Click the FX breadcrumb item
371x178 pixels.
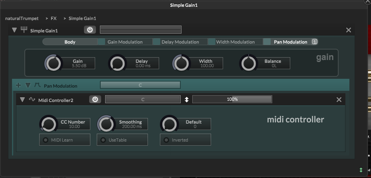tap(54, 18)
